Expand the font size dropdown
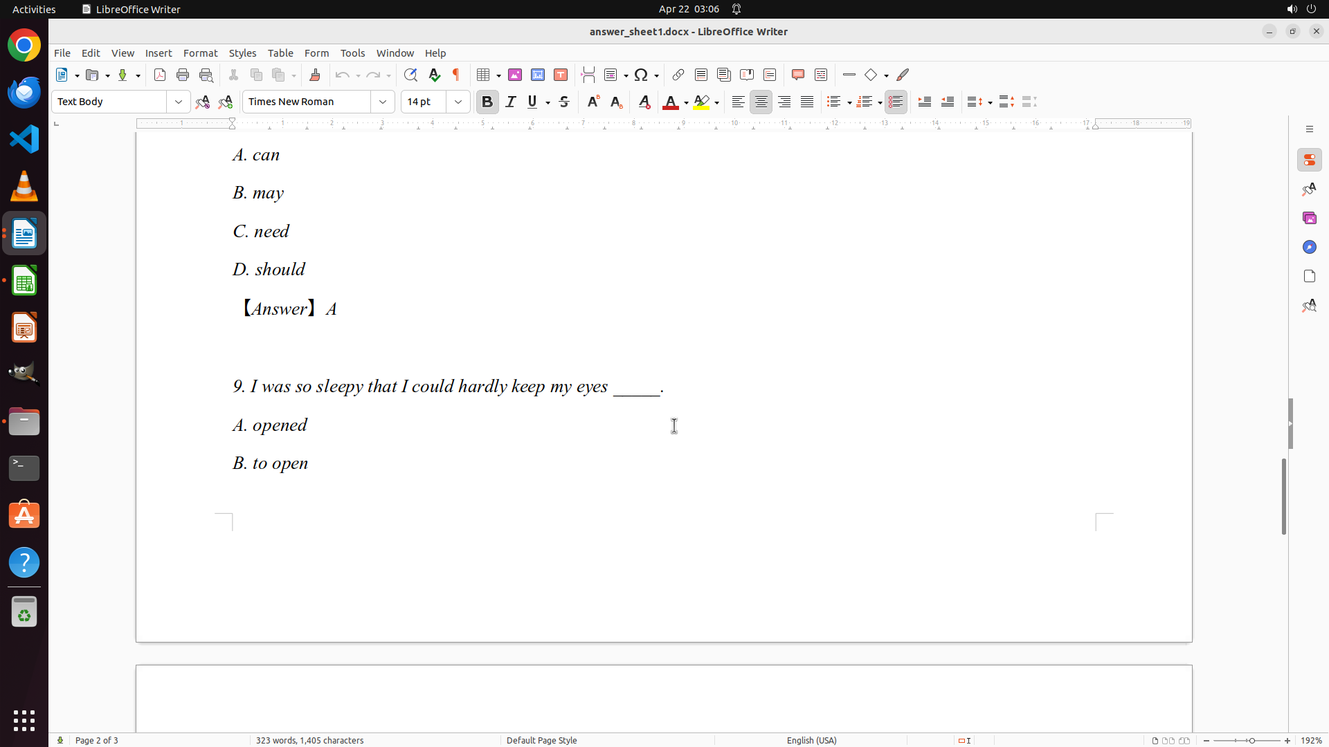The image size is (1329, 747). 458,102
